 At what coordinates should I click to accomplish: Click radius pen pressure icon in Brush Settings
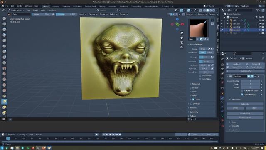point(209,49)
